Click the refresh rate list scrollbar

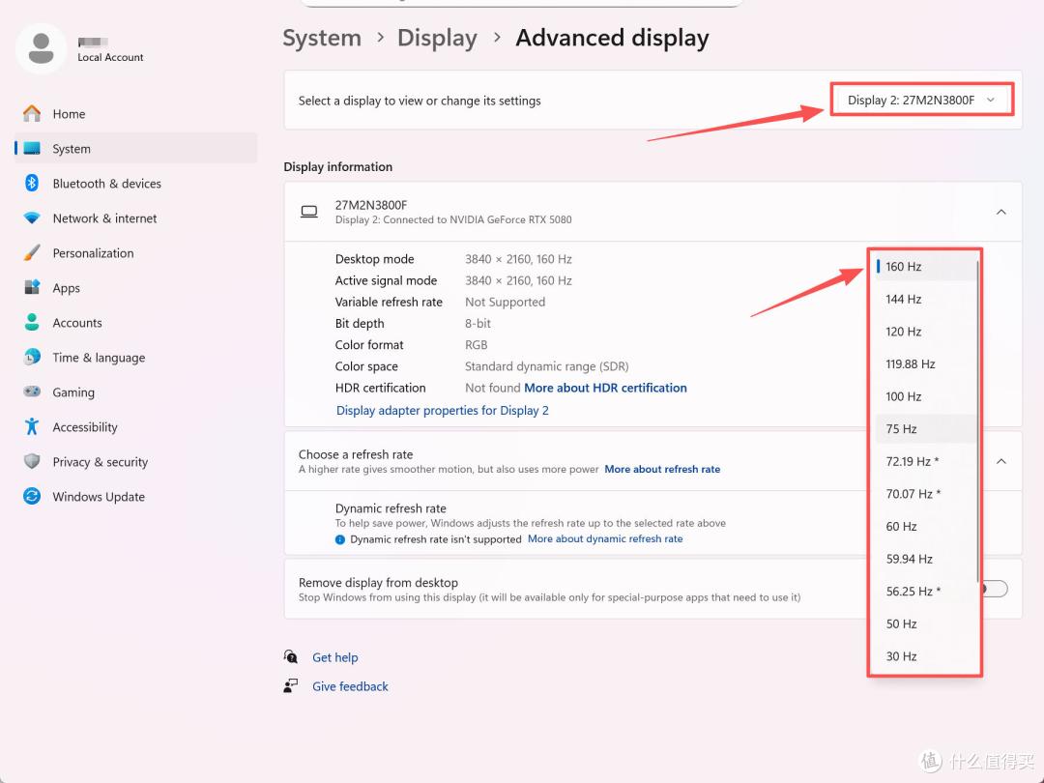click(977, 420)
